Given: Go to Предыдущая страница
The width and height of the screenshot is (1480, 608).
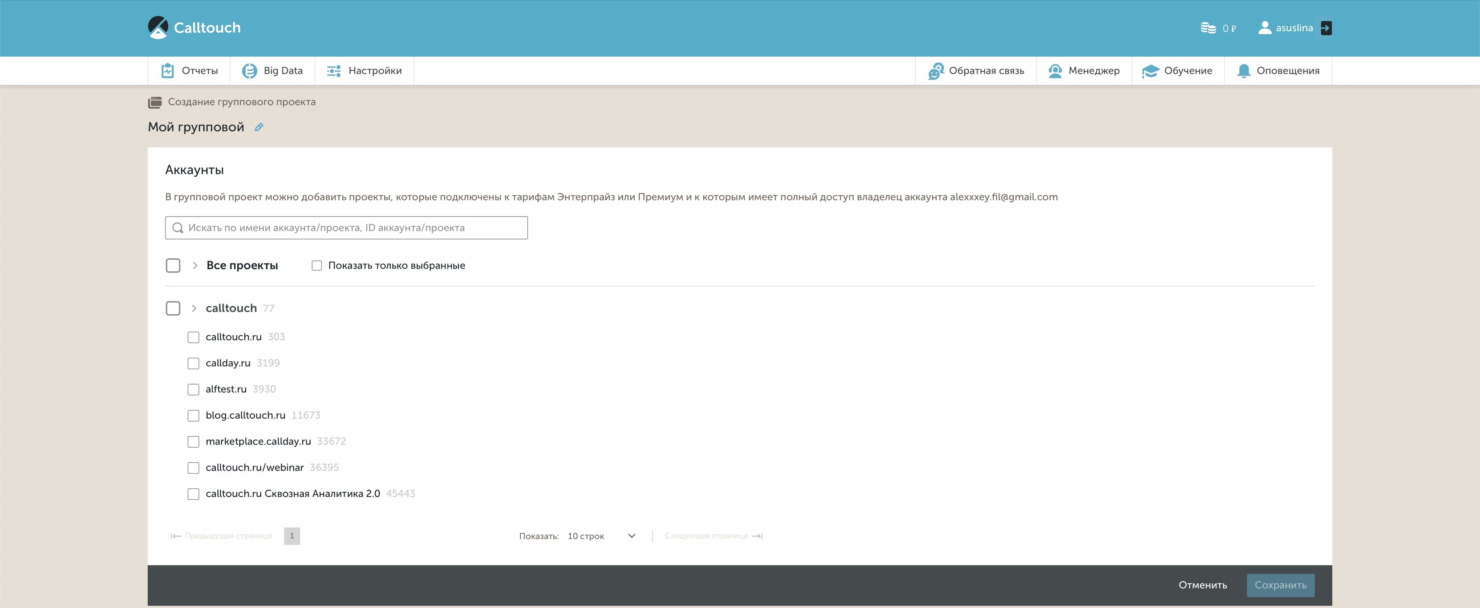Looking at the screenshot, I should coord(221,536).
